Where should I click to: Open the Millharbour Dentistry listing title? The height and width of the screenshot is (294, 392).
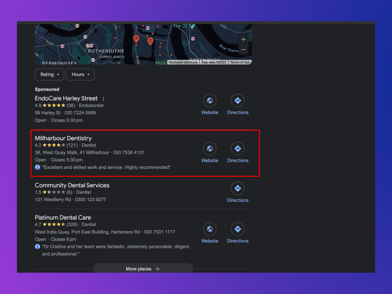click(x=63, y=138)
